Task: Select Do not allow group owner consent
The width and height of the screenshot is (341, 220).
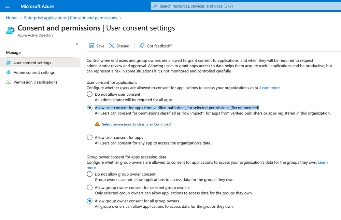Action: [x=90, y=174]
